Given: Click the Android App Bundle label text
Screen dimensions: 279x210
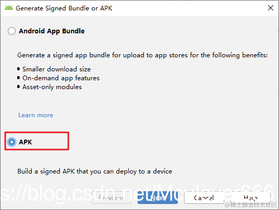Looking at the screenshot, I should 52,31.
